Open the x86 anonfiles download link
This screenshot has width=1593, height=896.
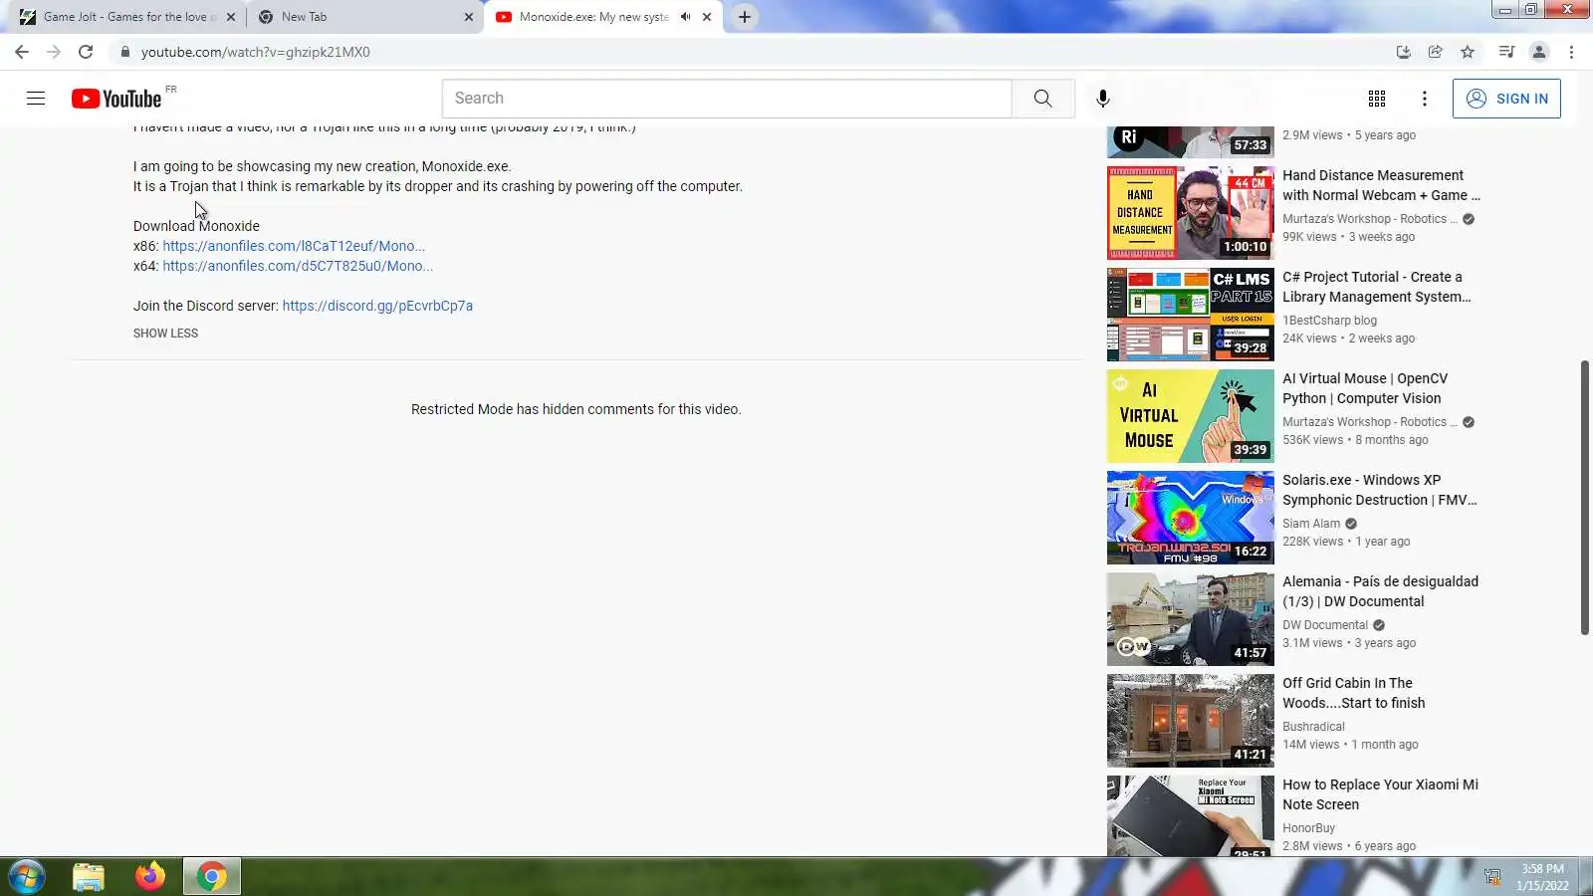tap(294, 246)
